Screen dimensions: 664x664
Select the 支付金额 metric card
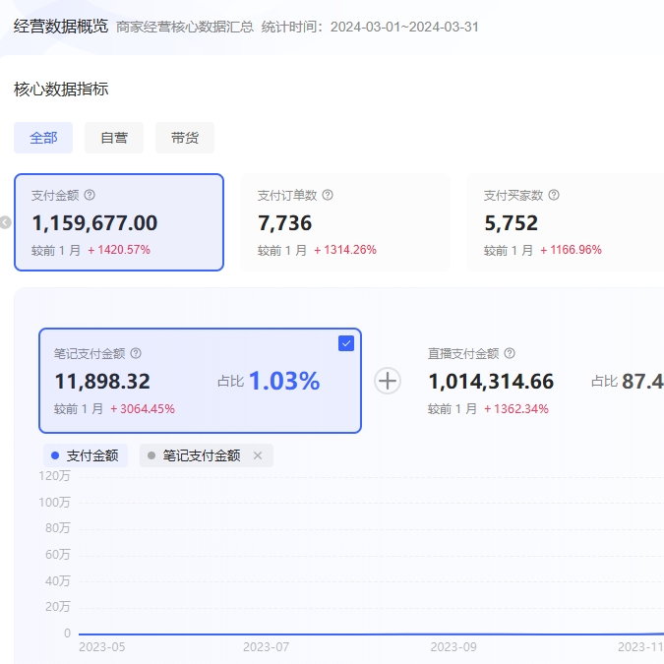tap(119, 222)
